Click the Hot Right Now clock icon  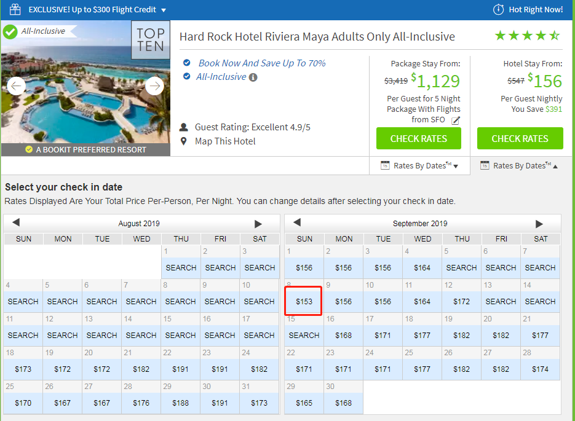tap(498, 9)
